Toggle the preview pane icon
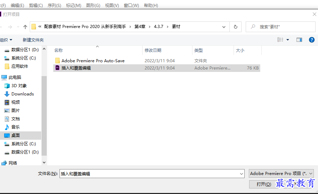Viewport: 318px width, 194px height. 299,40
